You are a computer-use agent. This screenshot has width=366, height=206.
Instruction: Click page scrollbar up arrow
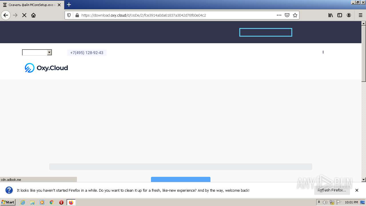tap(364, 23)
